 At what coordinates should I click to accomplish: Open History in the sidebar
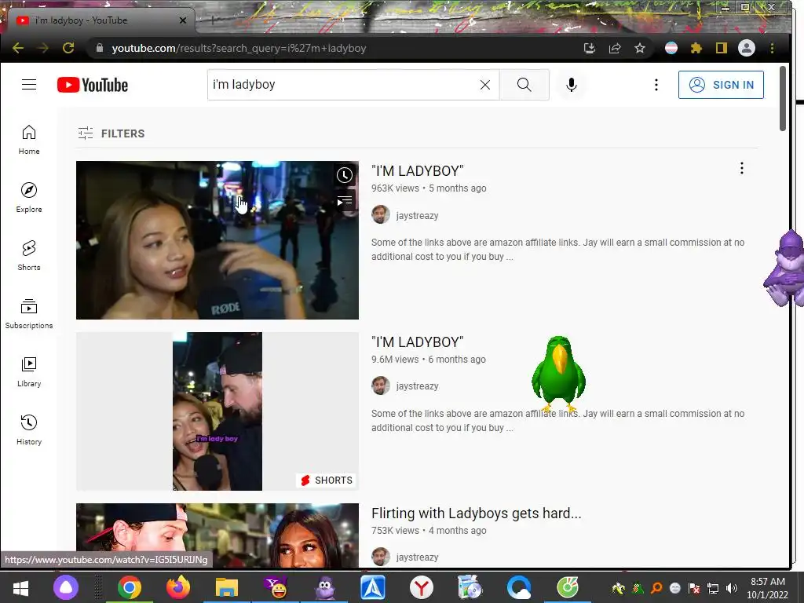29,429
